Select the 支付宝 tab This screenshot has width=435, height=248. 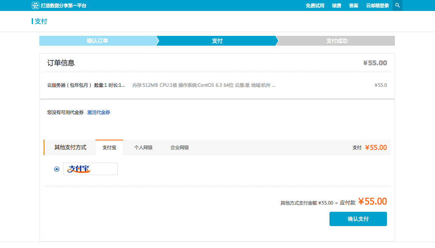(x=109, y=147)
